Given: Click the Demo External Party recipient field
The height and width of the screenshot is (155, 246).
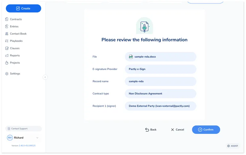Looking at the screenshot, I should pyautogui.click(x=161, y=106).
